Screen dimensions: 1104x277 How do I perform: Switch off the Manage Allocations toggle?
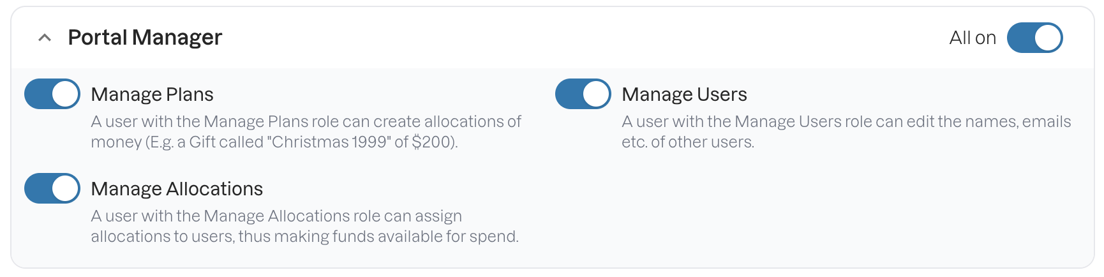click(x=52, y=188)
